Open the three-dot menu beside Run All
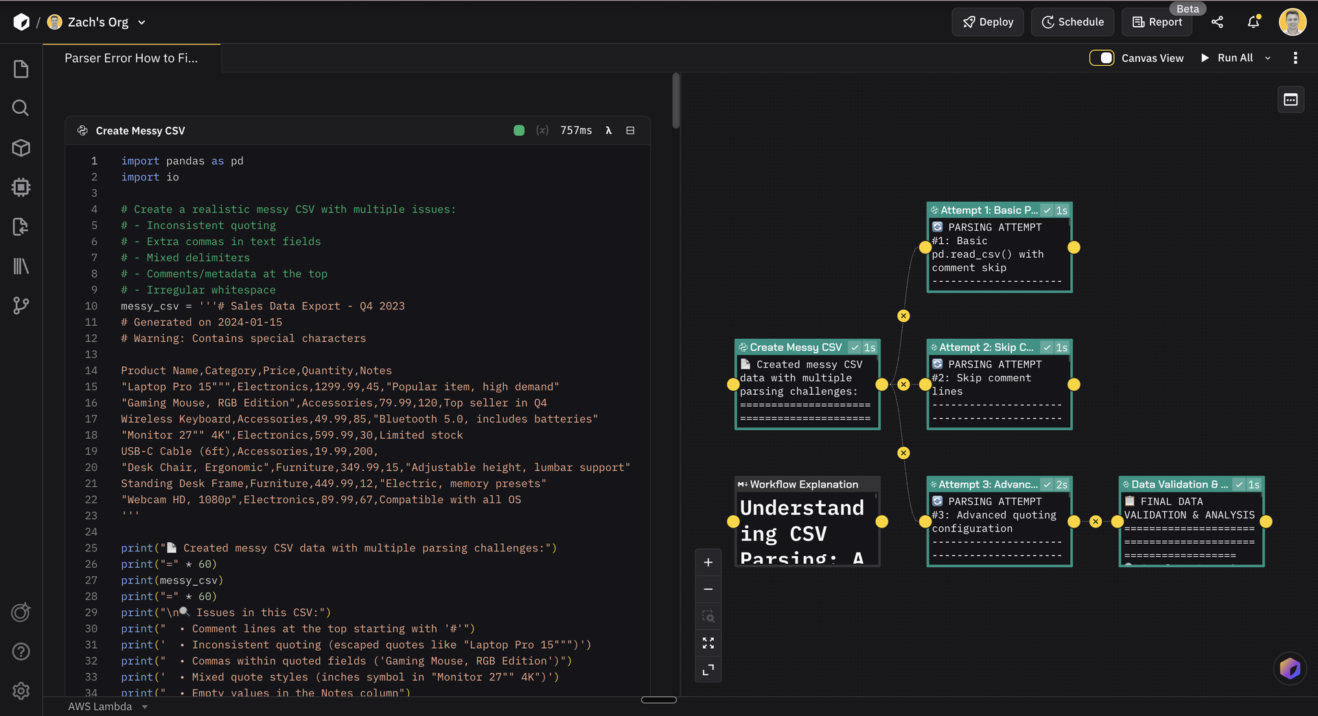 tap(1296, 58)
